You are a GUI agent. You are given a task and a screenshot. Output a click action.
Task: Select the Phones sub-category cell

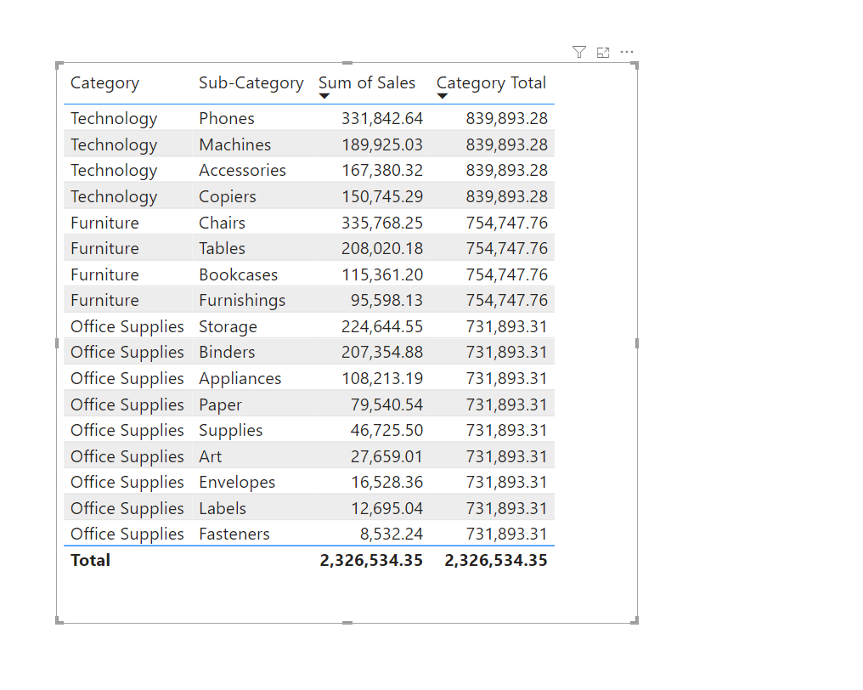[227, 119]
